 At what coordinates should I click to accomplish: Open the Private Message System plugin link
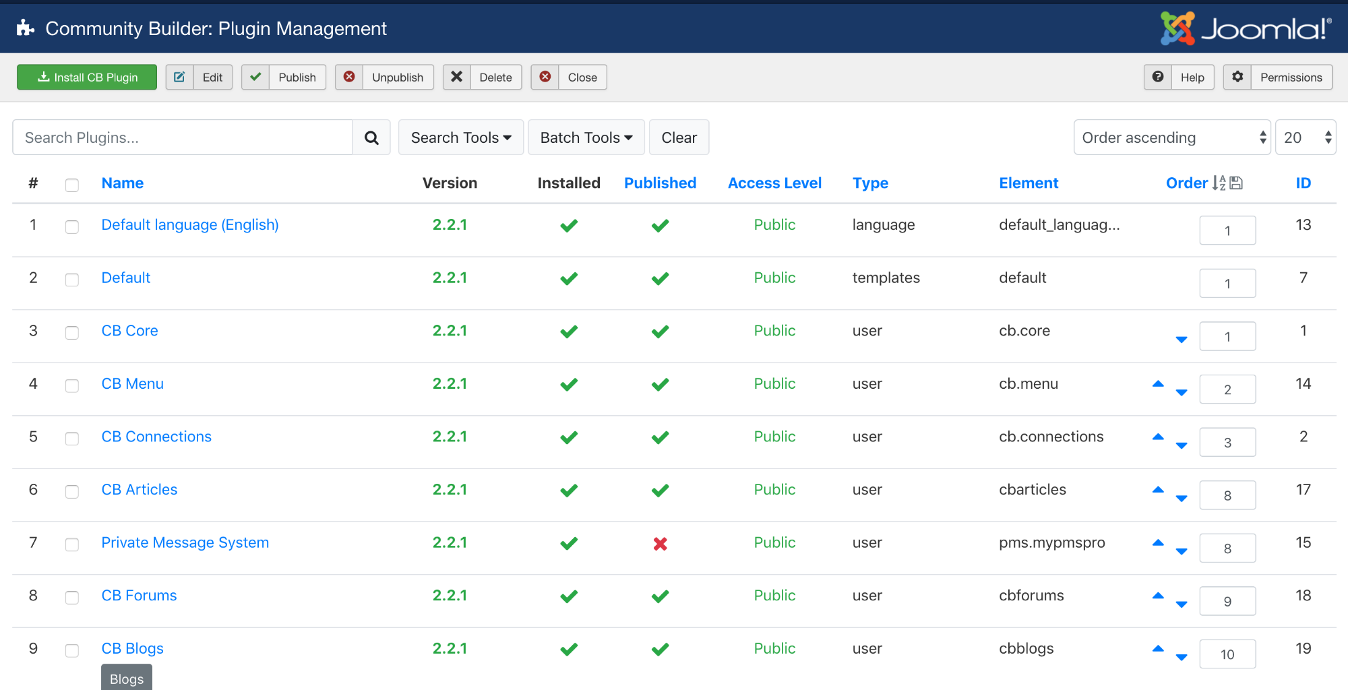(x=185, y=542)
